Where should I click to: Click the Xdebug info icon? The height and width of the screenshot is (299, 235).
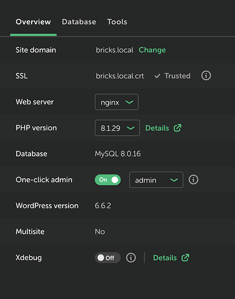click(131, 258)
